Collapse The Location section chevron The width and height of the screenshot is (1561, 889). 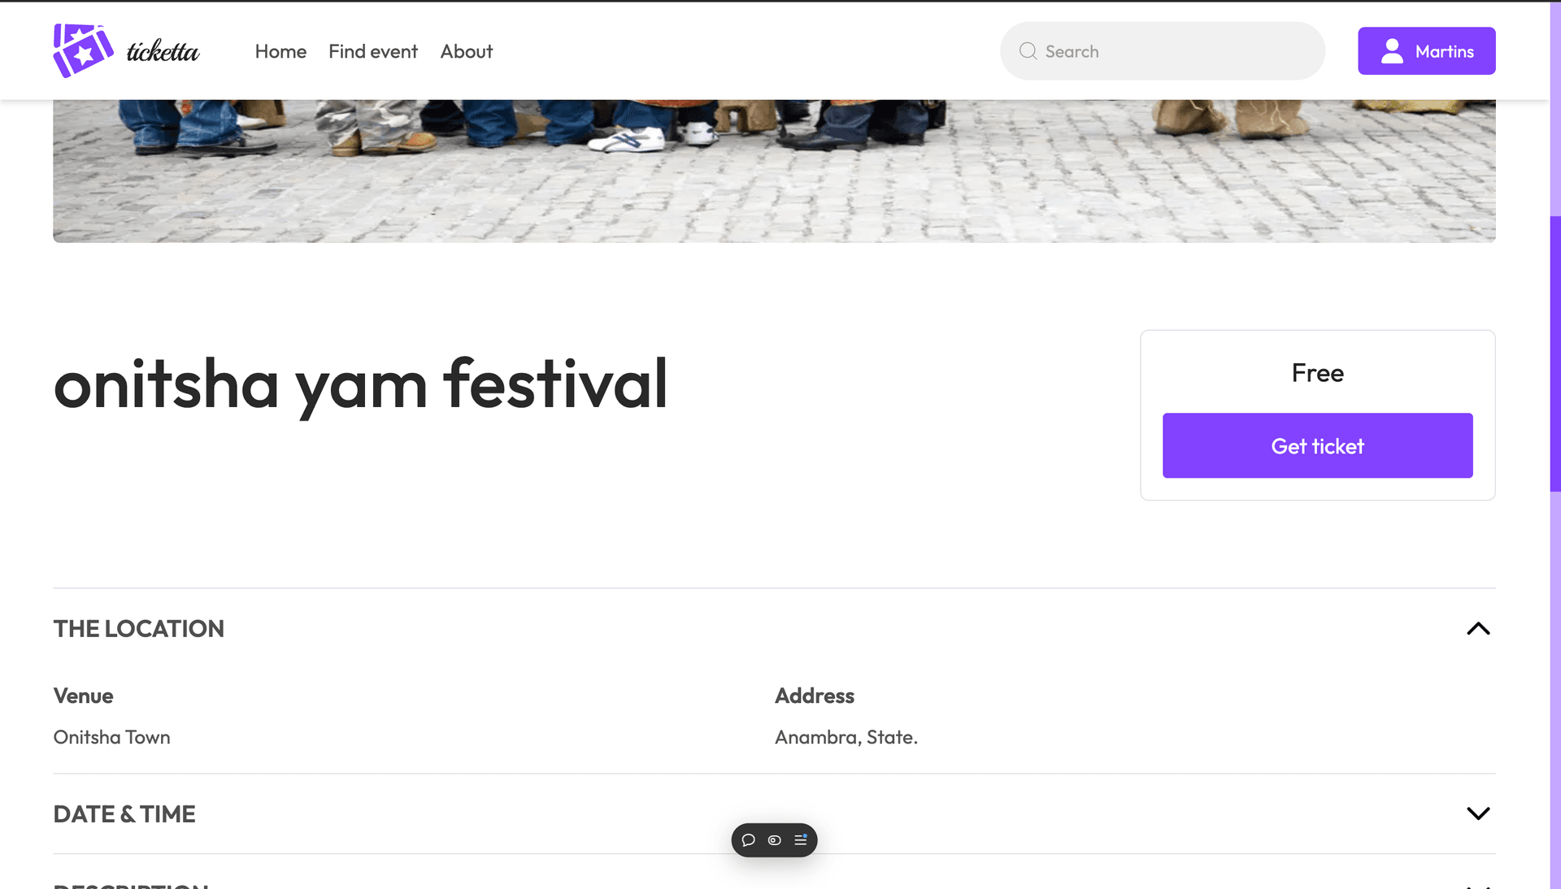point(1478,629)
